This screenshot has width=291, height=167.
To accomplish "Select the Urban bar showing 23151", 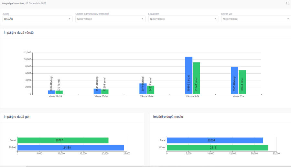I will [217, 147].
